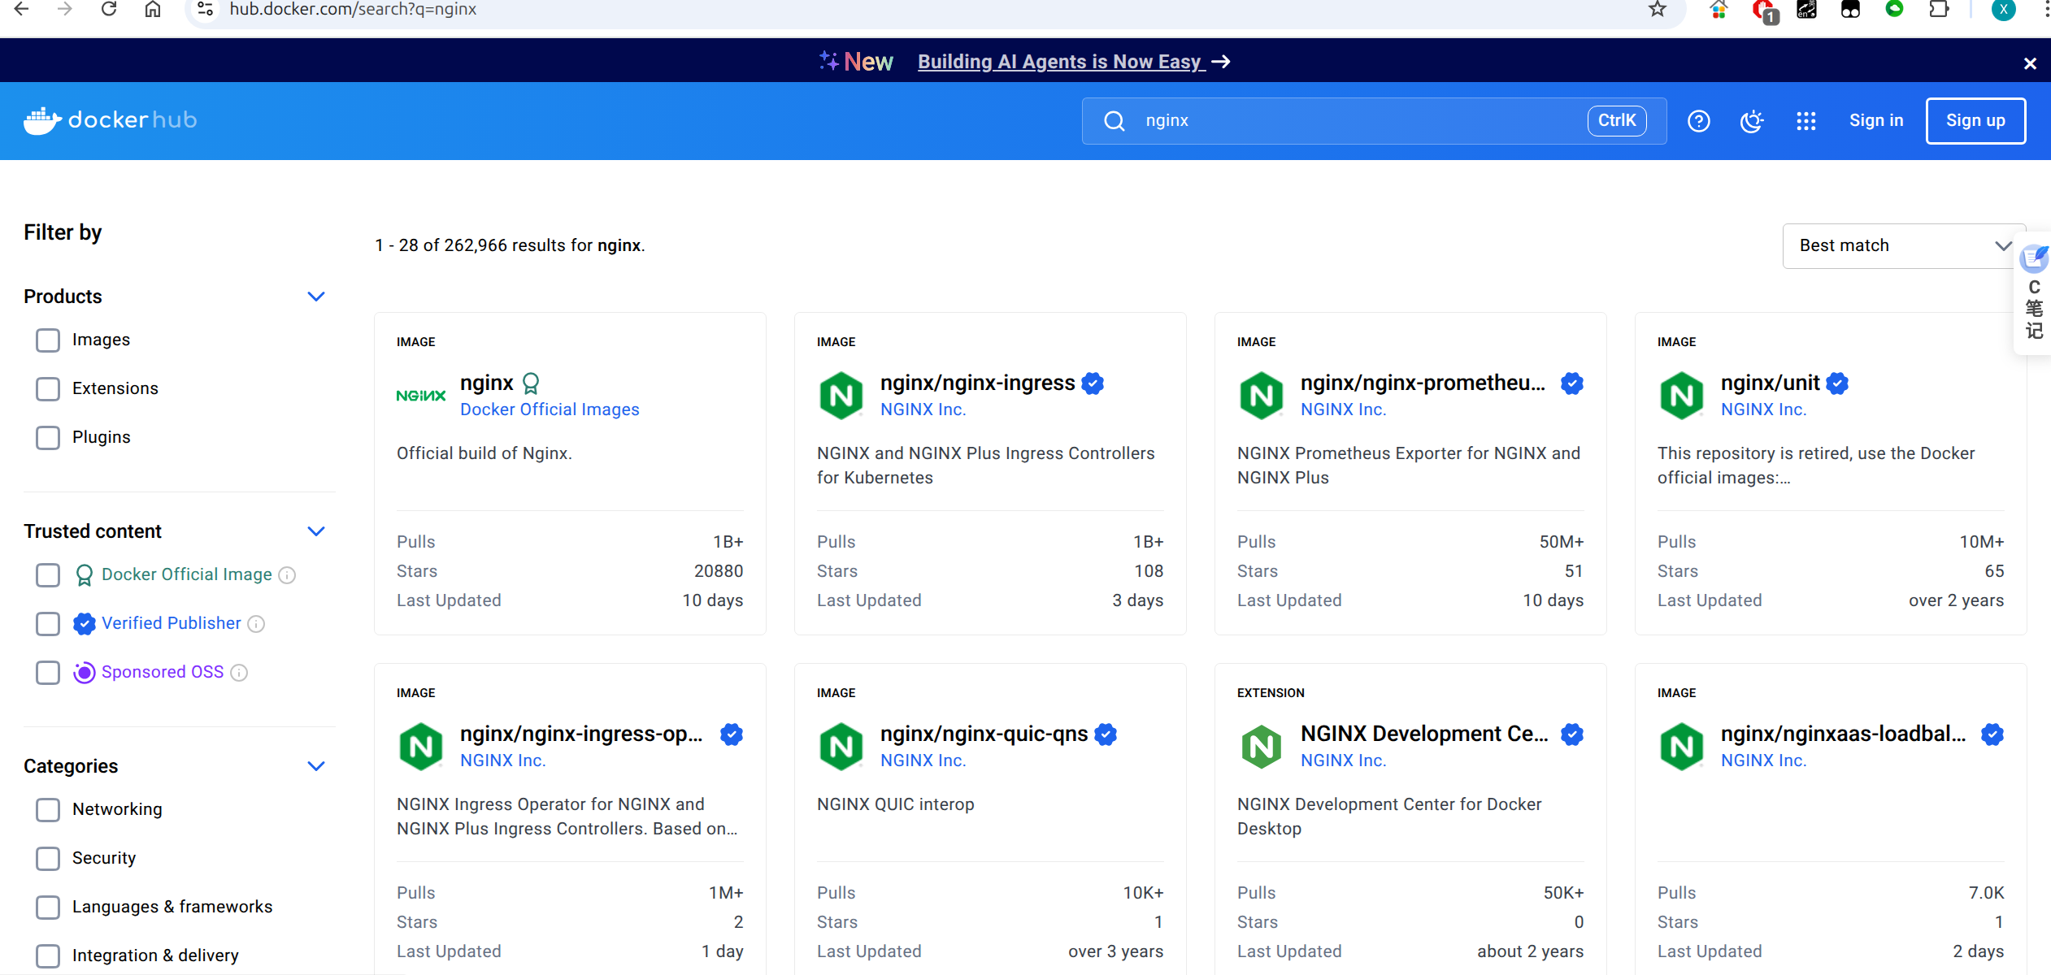Click the nginx-ingress N logo
This screenshot has height=975, width=2051.
tap(841, 396)
